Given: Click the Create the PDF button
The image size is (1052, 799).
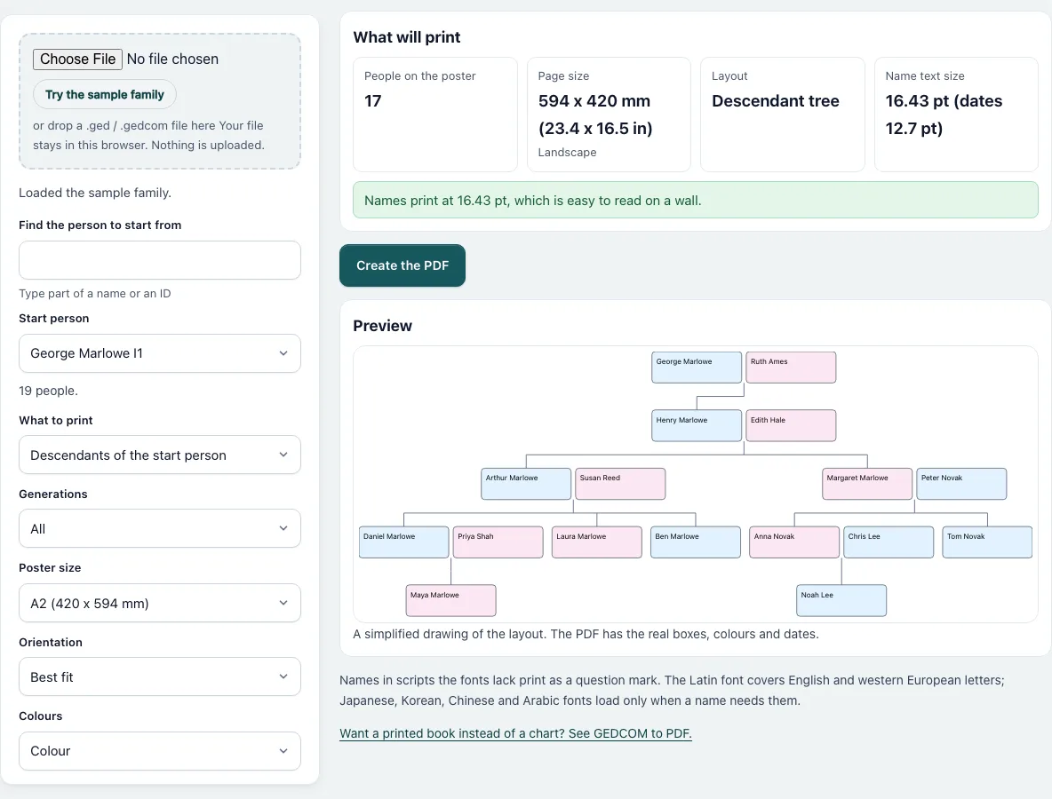Looking at the screenshot, I should click(402, 265).
